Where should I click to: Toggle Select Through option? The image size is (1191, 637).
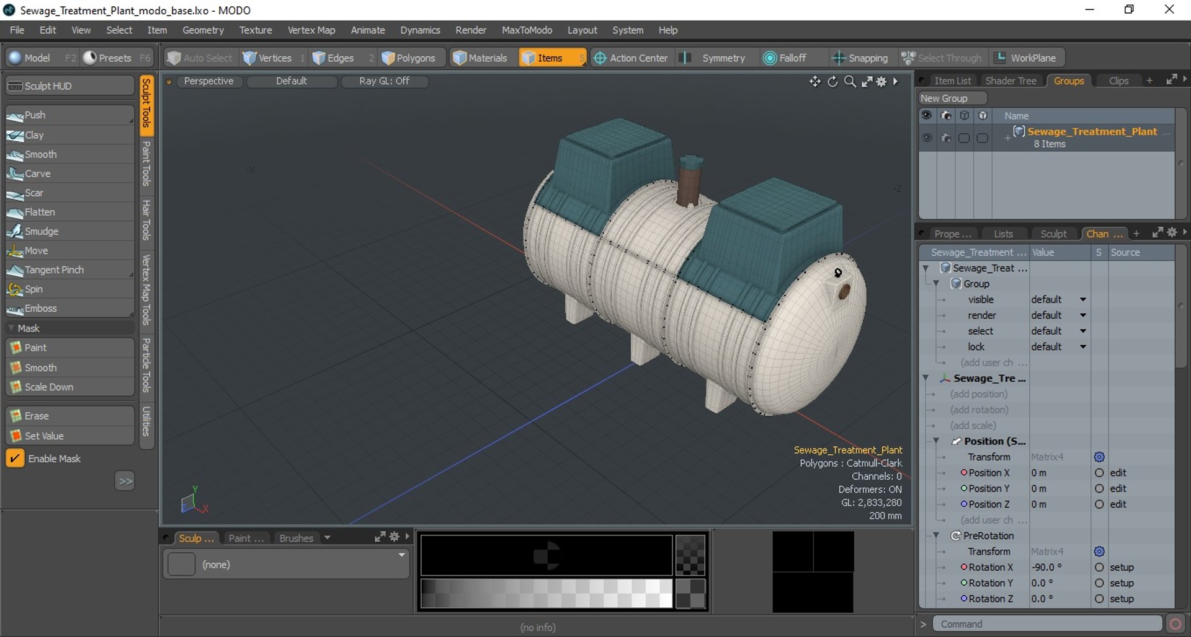[942, 58]
